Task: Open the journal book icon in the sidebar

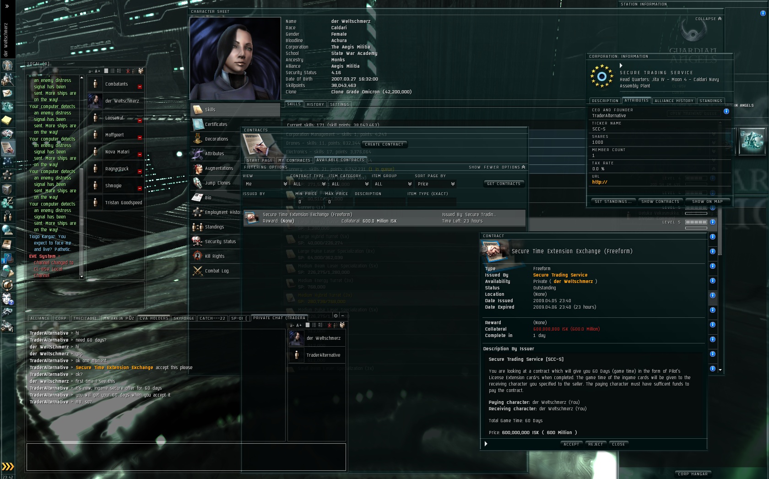Action: point(7,244)
